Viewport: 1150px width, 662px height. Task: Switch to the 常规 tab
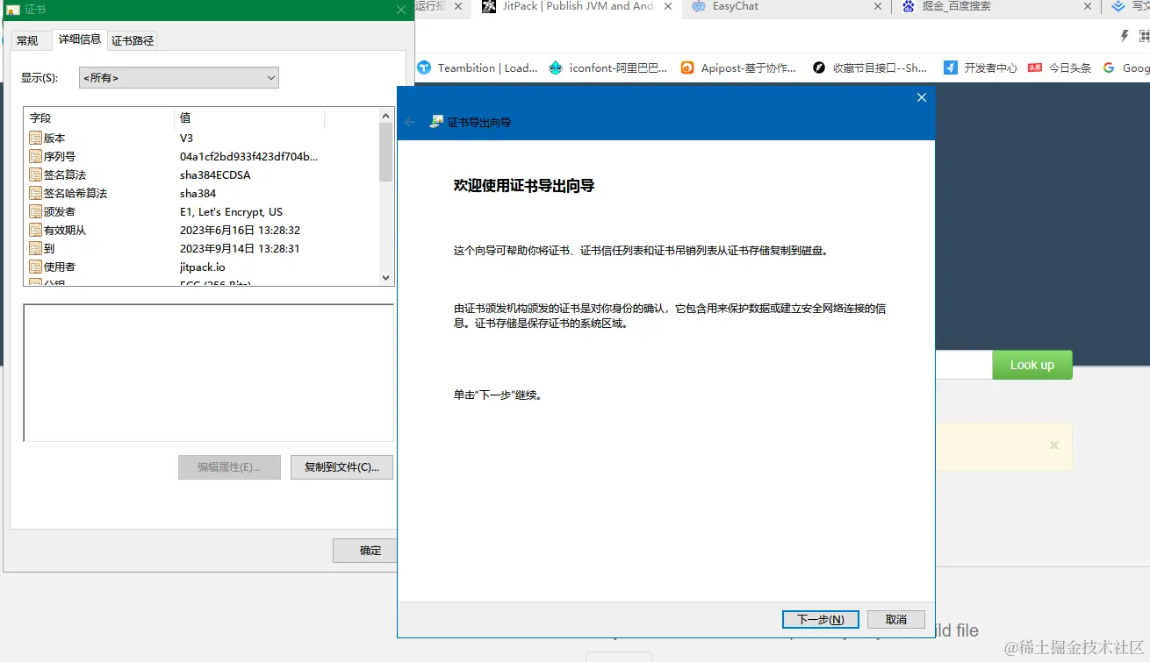(29, 39)
